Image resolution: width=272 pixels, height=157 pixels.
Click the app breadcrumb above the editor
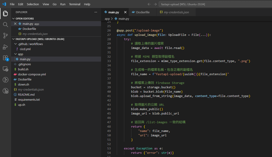pyautogui.click(x=107, y=19)
